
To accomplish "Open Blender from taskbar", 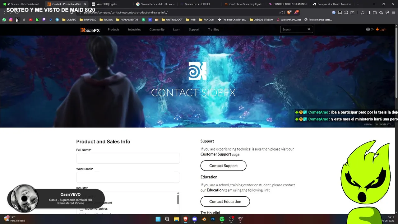I will tap(204, 219).
